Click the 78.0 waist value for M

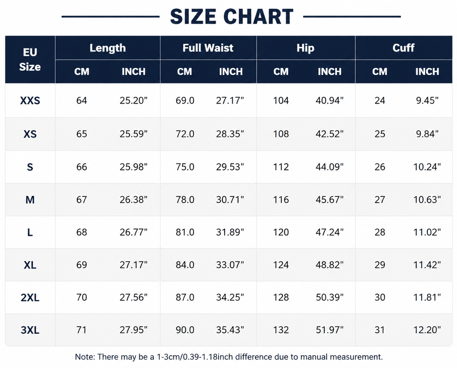pos(185,200)
